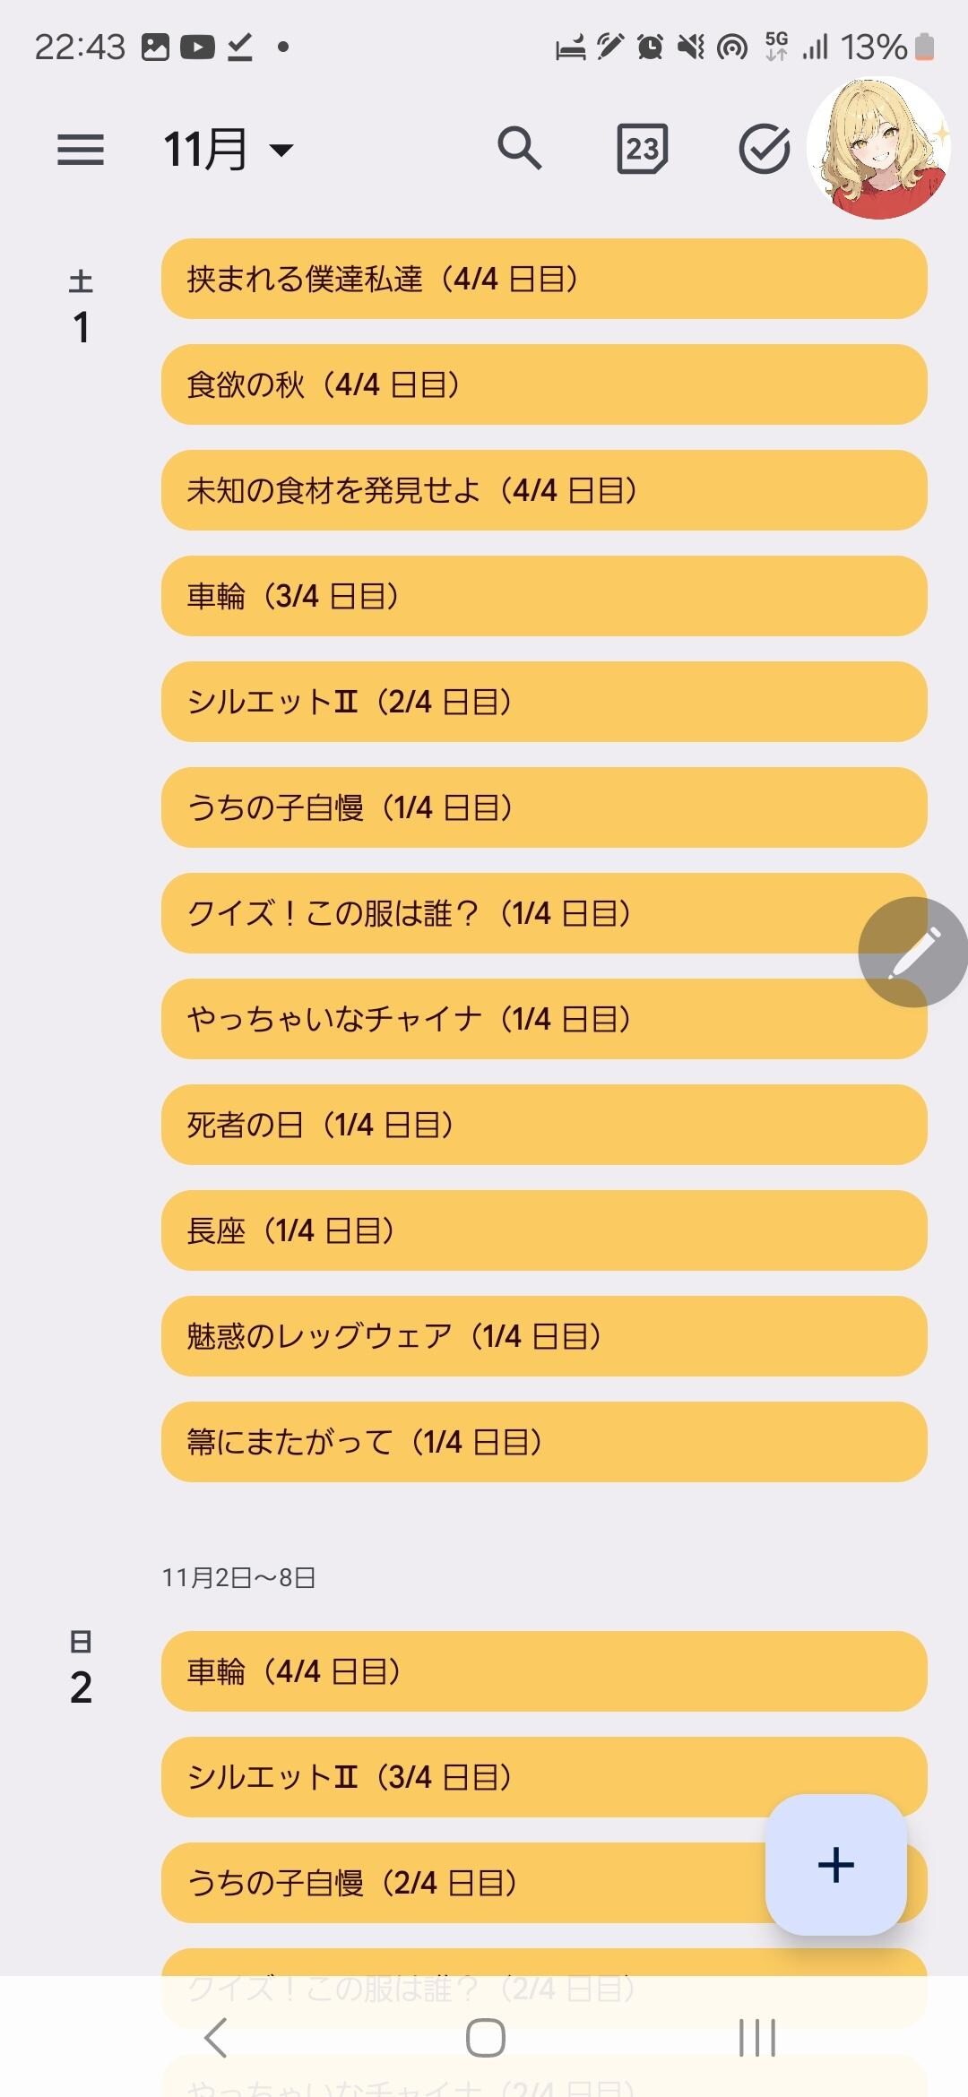The width and height of the screenshot is (968, 2097).
Task: Tap the Saturday 1 date header
Action: (x=81, y=309)
